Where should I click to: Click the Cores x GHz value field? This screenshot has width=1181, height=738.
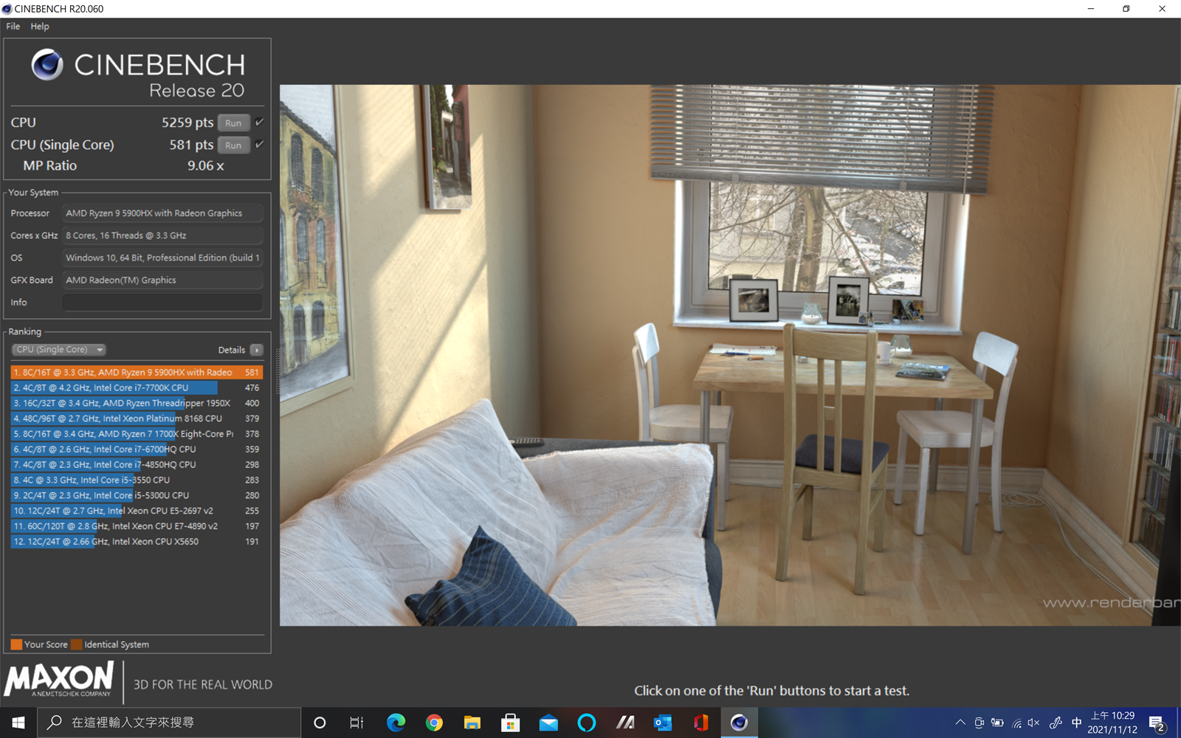click(162, 235)
